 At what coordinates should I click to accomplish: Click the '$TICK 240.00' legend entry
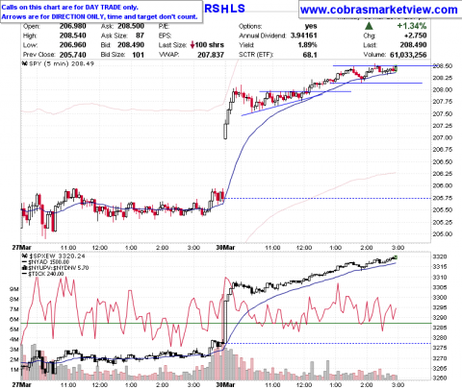pyautogui.click(x=46, y=274)
